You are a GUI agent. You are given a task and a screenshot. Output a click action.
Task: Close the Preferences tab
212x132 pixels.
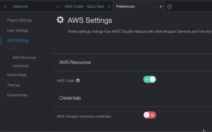point(161,6)
